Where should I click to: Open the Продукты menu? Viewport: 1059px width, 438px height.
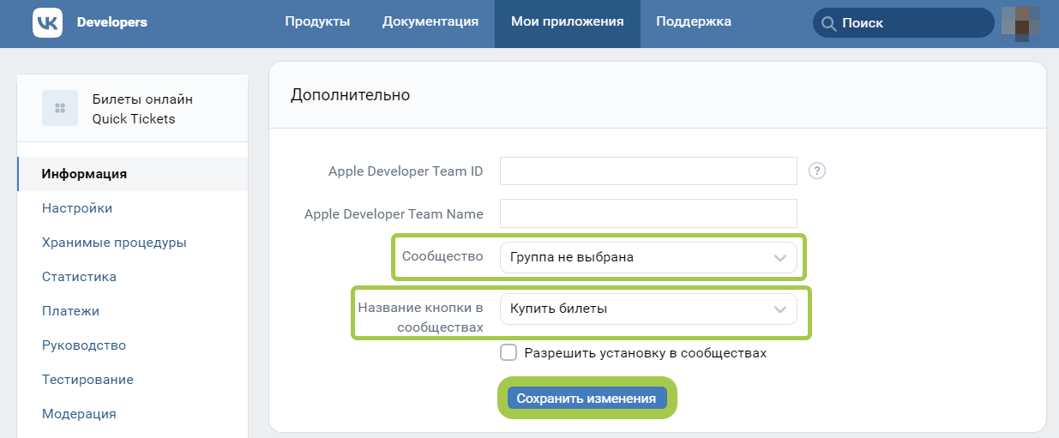click(x=317, y=22)
